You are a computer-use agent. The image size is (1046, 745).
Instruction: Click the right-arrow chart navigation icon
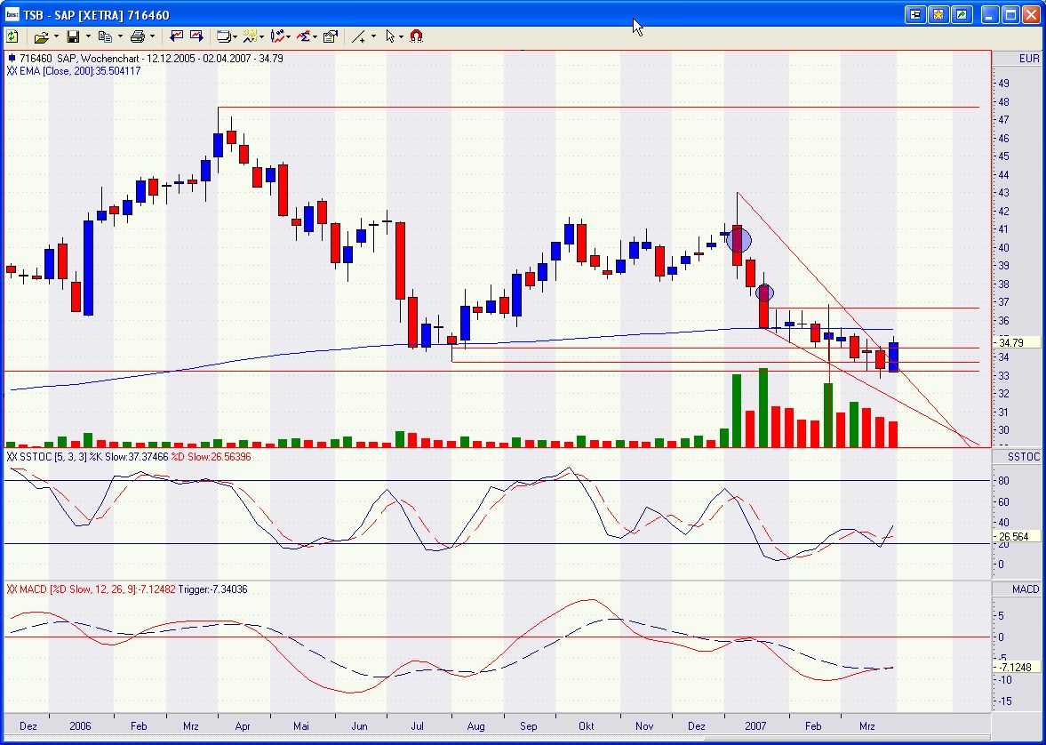pyautogui.click(x=196, y=36)
